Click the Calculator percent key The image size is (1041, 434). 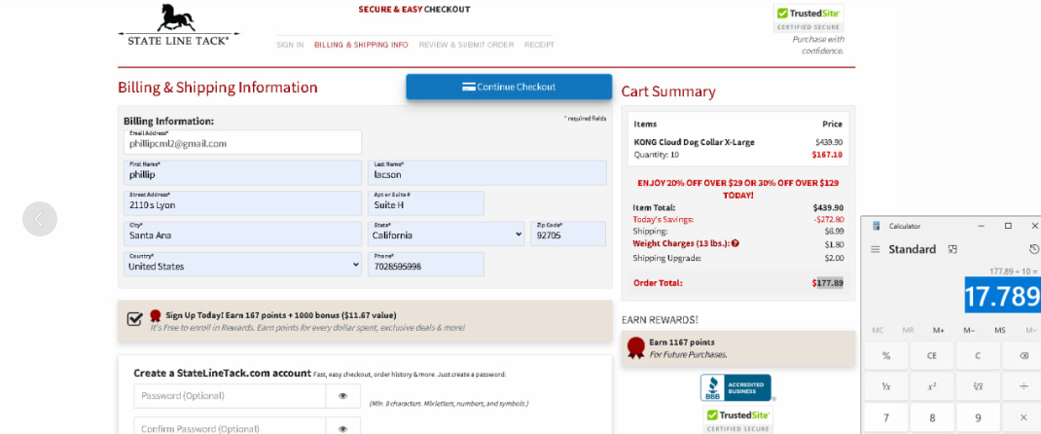tap(885, 356)
